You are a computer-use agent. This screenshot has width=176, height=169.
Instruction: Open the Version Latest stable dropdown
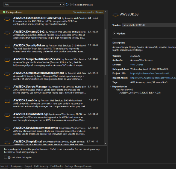[x=149, y=25]
